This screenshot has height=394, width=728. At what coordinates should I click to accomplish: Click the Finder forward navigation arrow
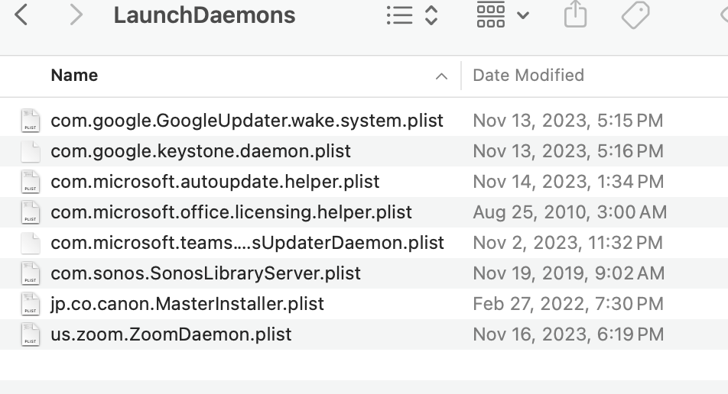[x=75, y=15]
